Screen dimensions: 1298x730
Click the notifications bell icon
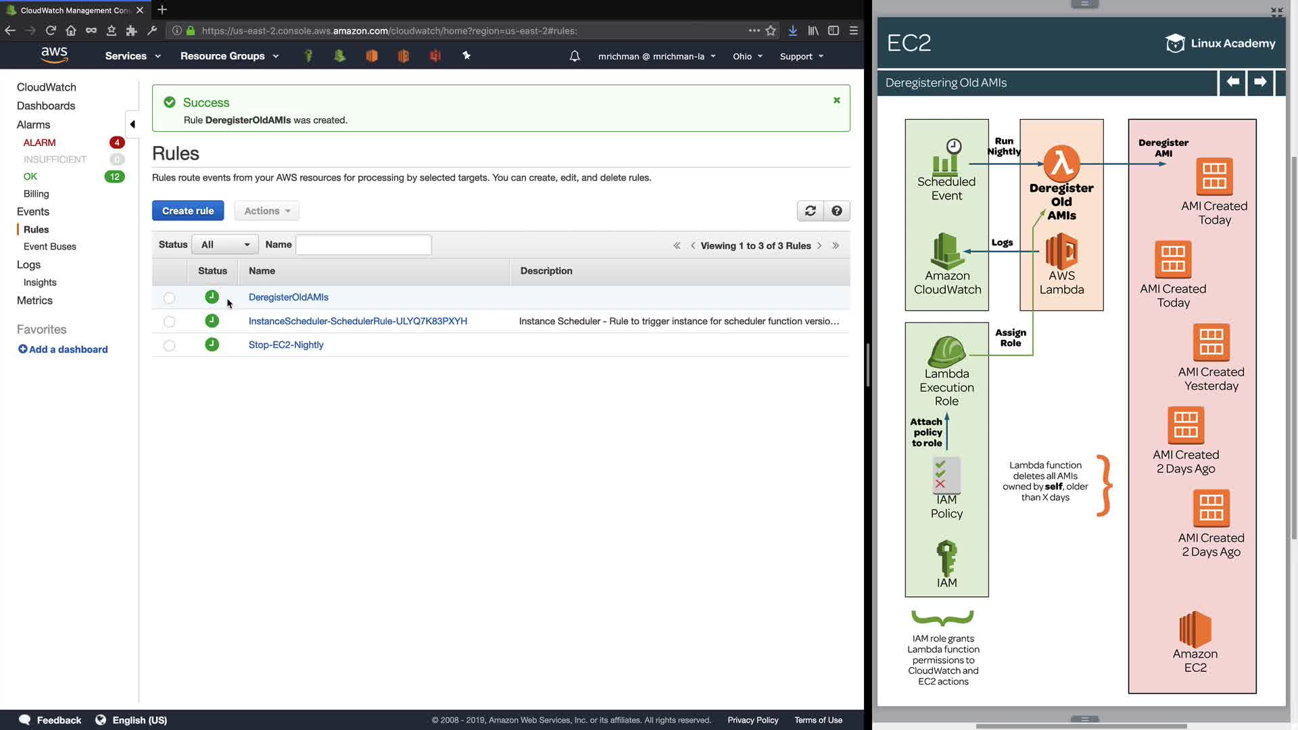tap(574, 56)
